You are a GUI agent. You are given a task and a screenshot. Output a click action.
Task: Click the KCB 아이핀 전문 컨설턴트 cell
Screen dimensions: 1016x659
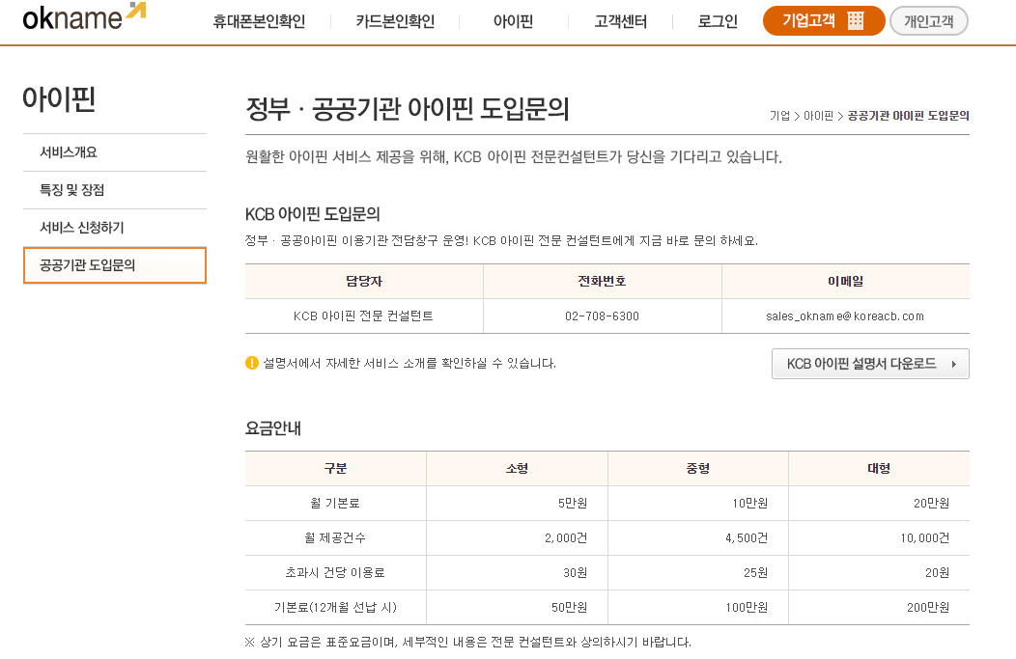[363, 316]
